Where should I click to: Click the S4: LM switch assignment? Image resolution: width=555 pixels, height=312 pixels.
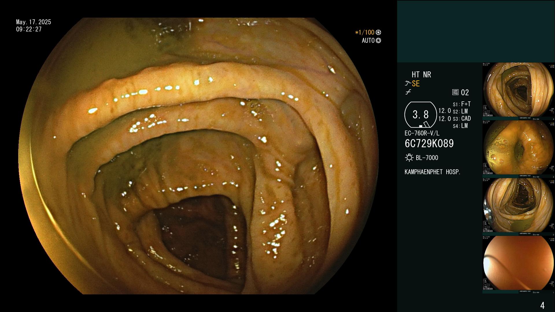point(460,126)
